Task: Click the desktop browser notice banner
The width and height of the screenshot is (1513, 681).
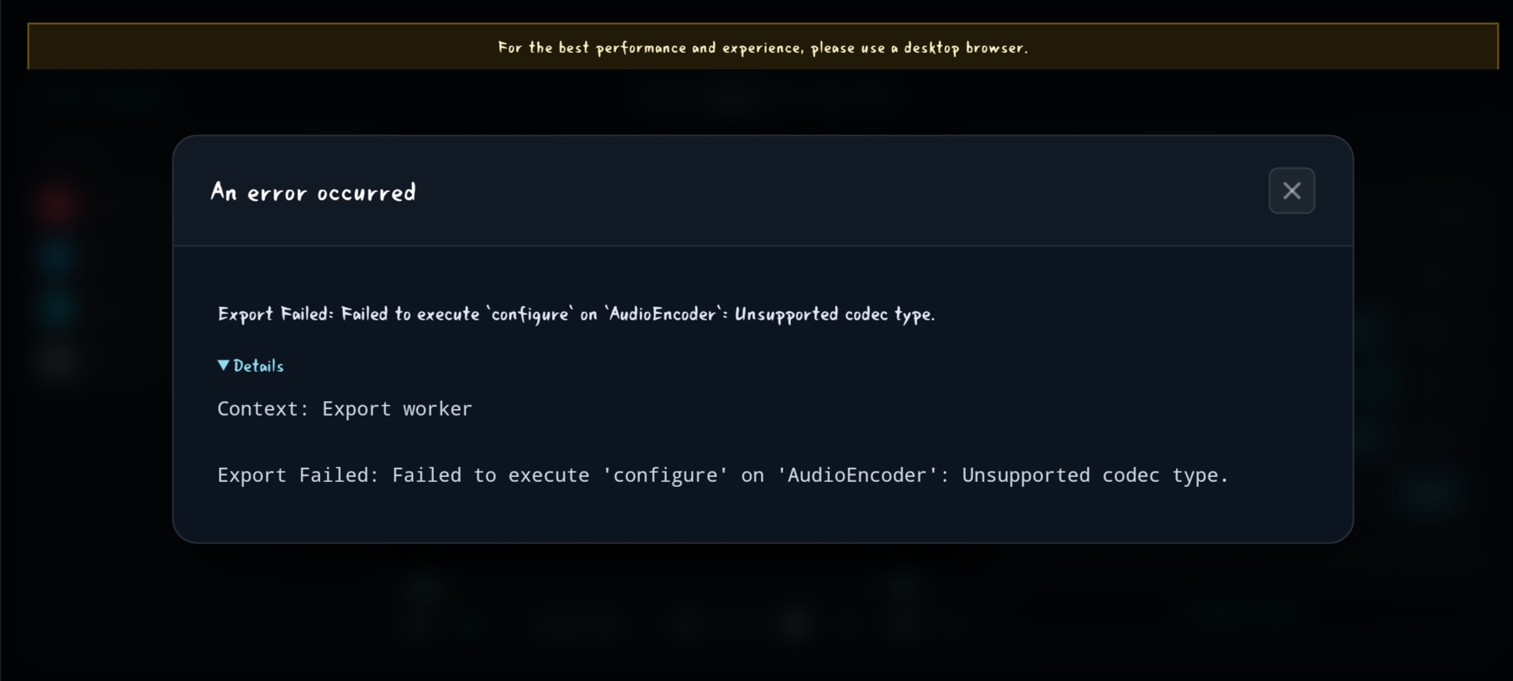Action: pos(762,47)
